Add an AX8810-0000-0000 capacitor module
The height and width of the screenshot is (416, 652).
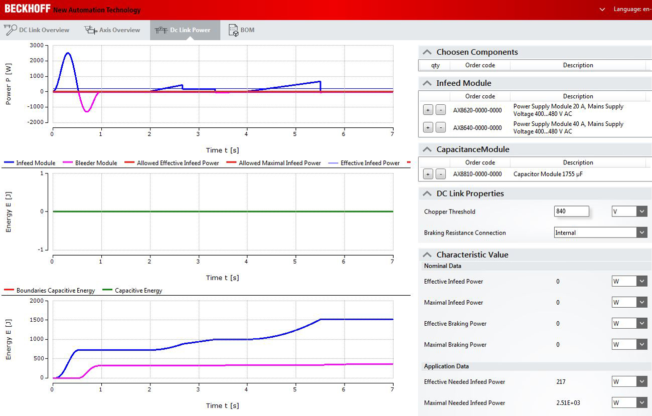tap(428, 174)
